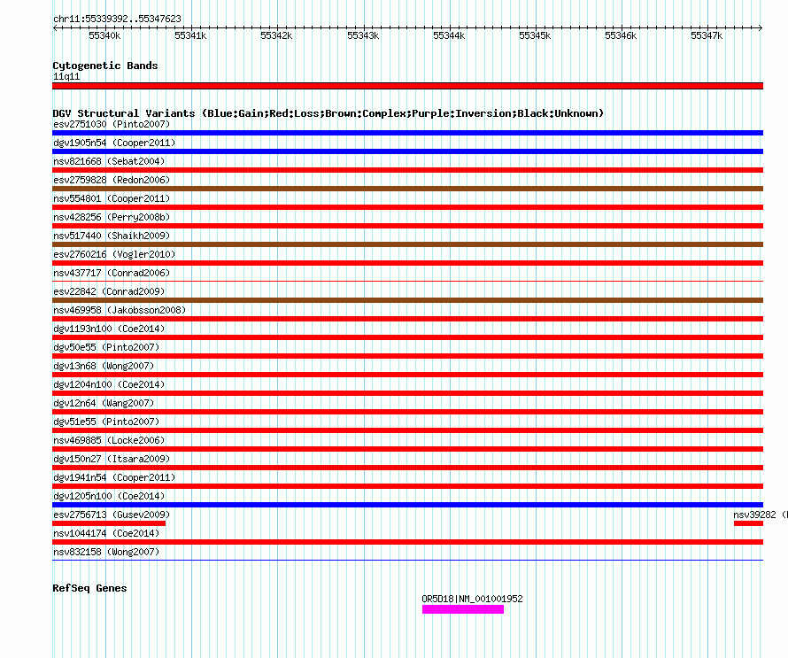Image resolution: width=788 pixels, height=658 pixels.
Task: Open variant nsv554801 (Cooper2011)
Action: [x=112, y=198]
